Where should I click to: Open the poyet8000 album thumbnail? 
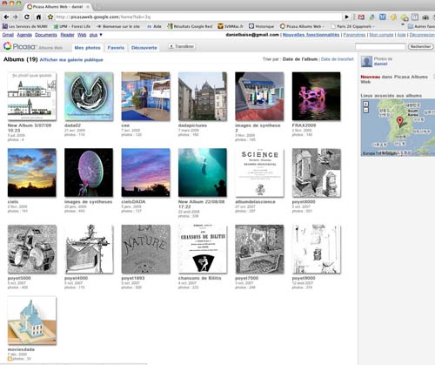(317, 172)
